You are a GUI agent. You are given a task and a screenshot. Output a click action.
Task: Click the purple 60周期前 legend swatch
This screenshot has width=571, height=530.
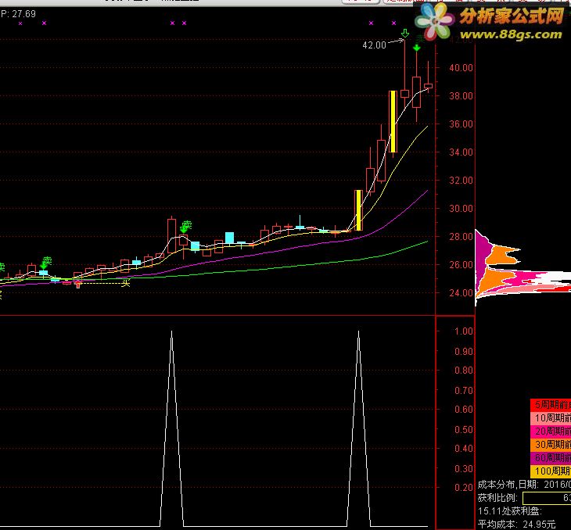[551, 457]
